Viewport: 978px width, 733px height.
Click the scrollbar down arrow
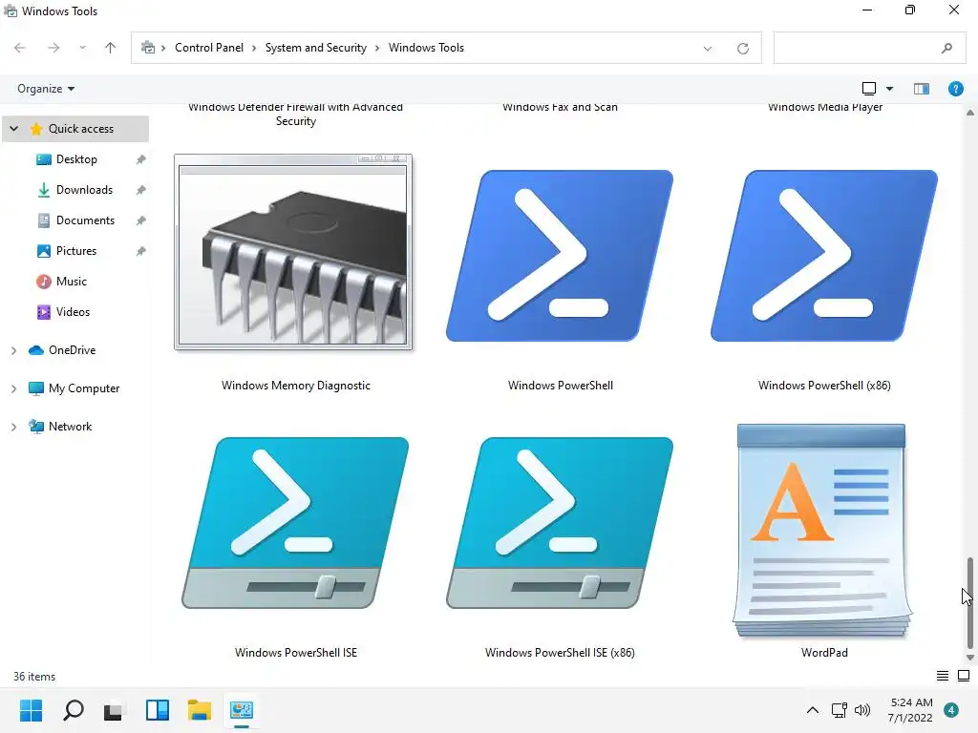click(x=970, y=658)
